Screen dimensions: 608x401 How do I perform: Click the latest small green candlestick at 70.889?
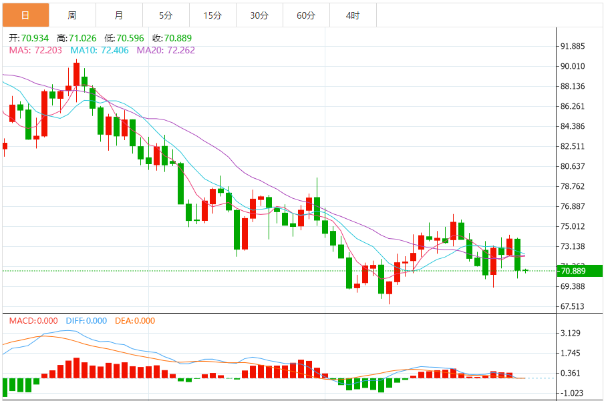coord(525,271)
